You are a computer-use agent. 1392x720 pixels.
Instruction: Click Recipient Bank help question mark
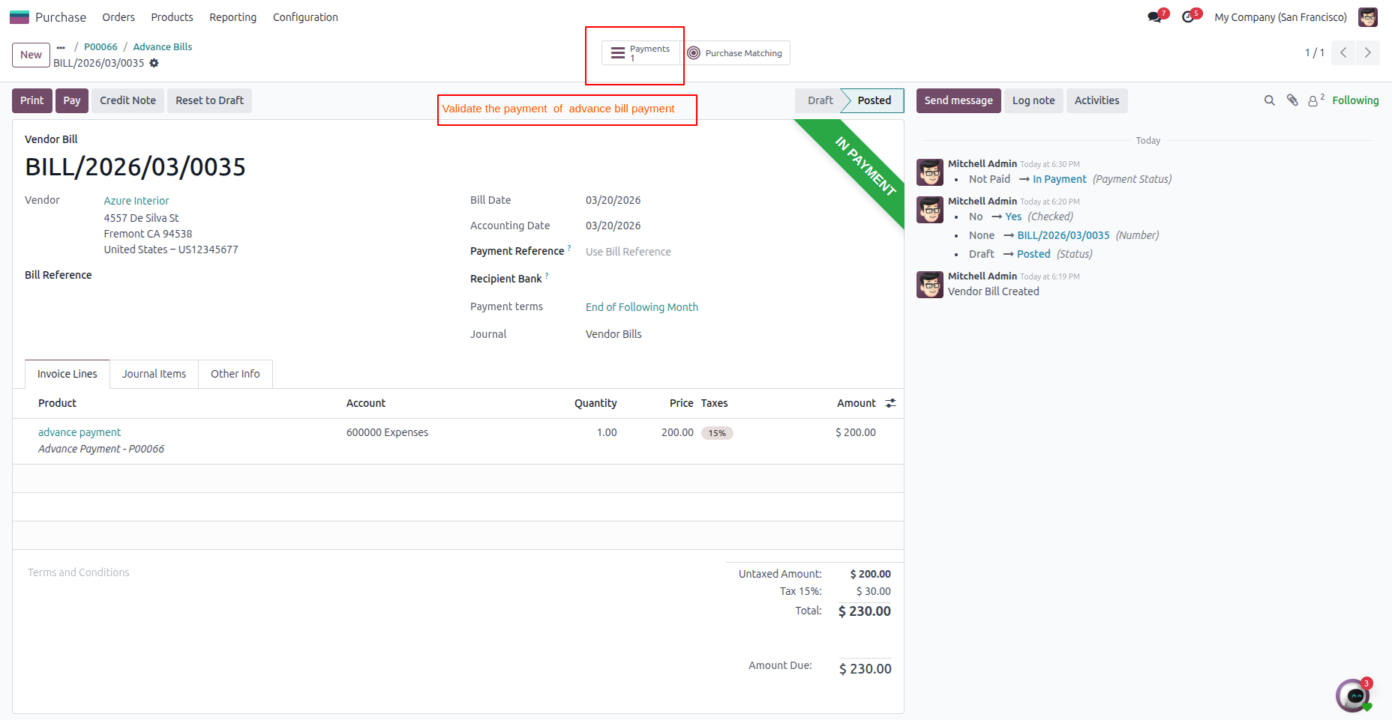(547, 276)
